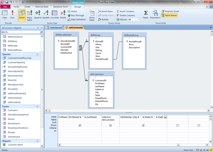Choose the Crosstab query type
This screenshot has height=152, width=213.
click(x=54, y=14)
